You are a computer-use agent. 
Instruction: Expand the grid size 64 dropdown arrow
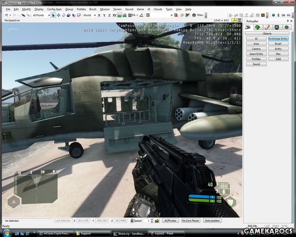coord(137,15)
